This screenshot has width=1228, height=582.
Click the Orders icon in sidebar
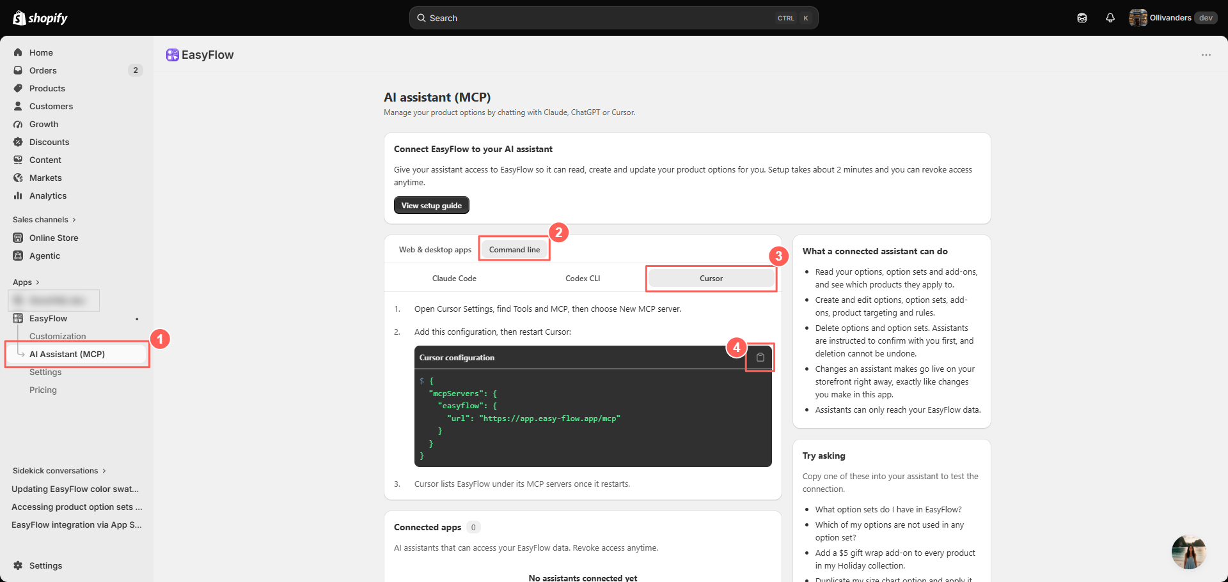(x=18, y=70)
